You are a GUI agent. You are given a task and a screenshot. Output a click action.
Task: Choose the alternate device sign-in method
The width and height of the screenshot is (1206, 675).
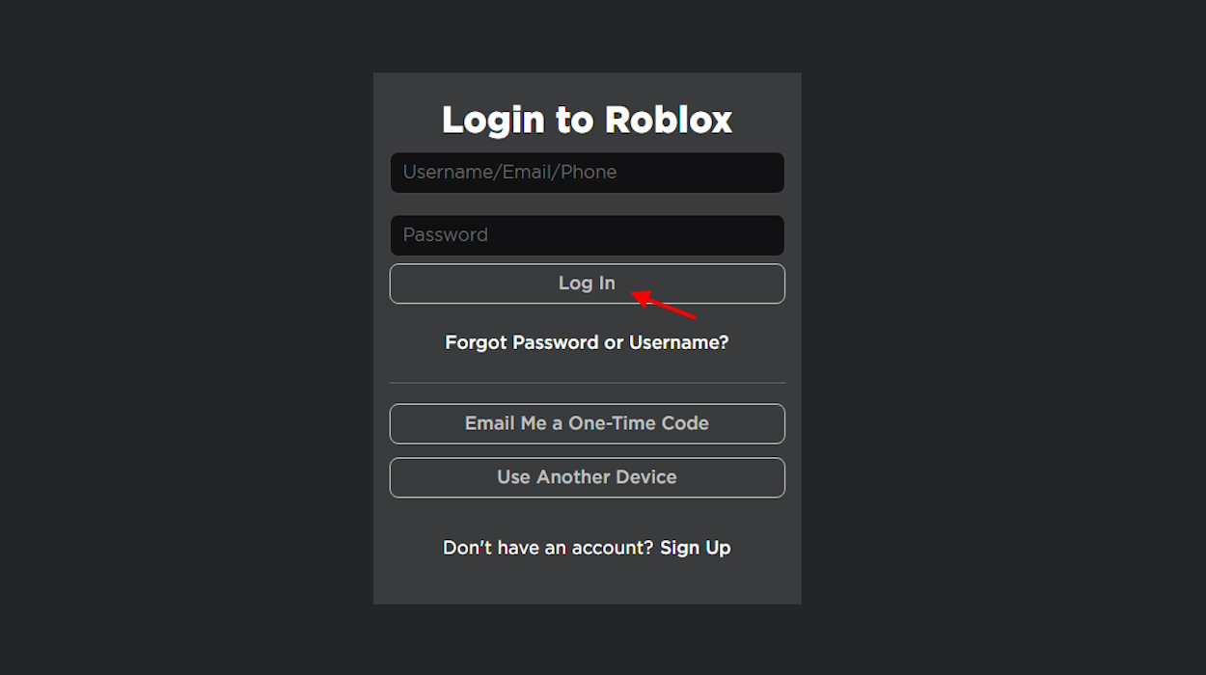pos(587,477)
